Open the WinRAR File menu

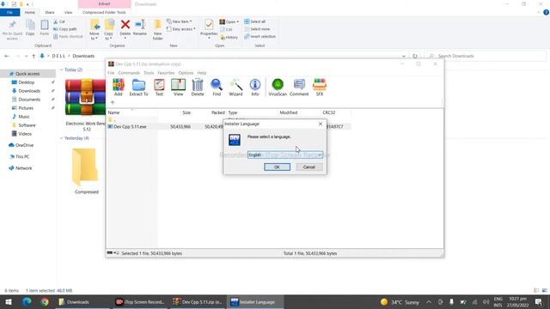(x=111, y=73)
